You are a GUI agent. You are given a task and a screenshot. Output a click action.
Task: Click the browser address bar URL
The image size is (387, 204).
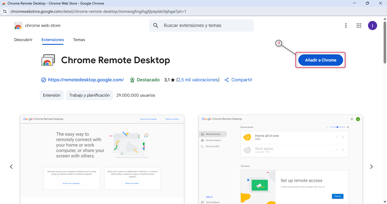98,11
